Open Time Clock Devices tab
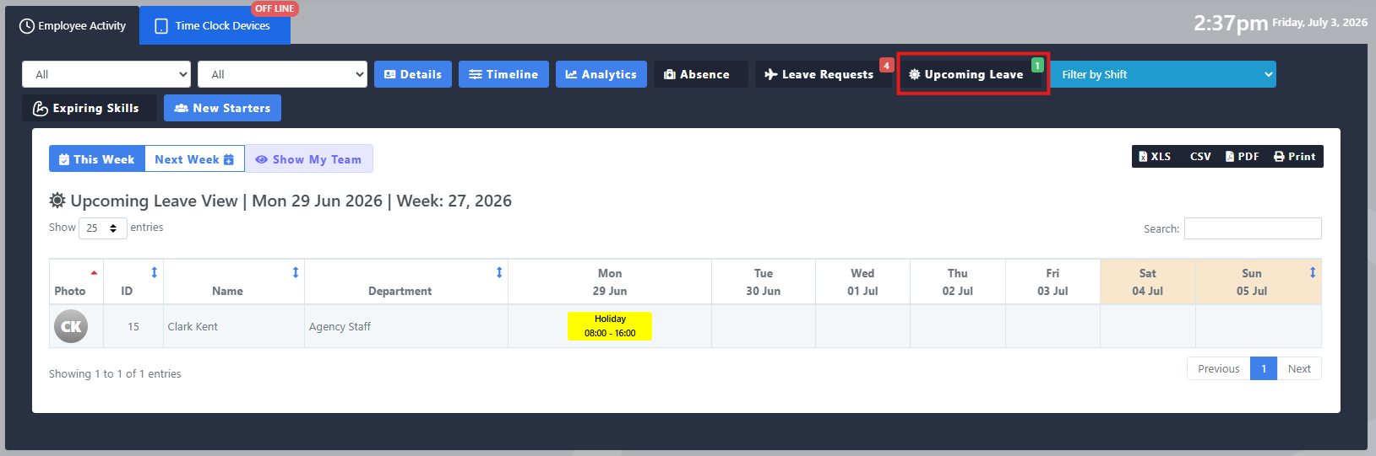The height and width of the screenshot is (456, 1376). click(215, 25)
